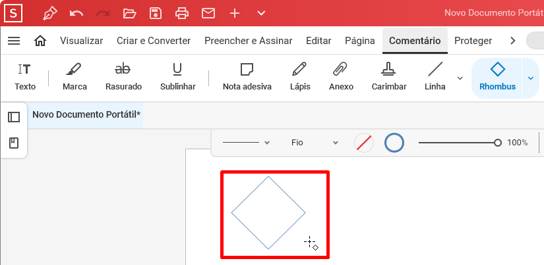The width and height of the screenshot is (544, 265).
Task: Switch to Criar e Converter tab
Action: (x=154, y=41)
